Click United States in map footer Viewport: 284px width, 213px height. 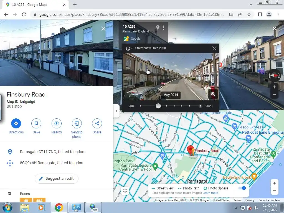pyautogui.click(x=221, y=200)
